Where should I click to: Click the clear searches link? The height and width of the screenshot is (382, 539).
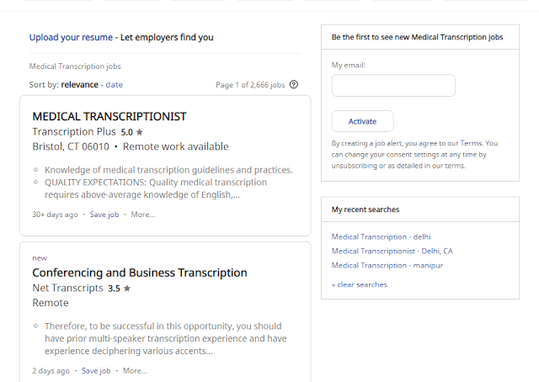pyautogui.click(x=360, y=284)
